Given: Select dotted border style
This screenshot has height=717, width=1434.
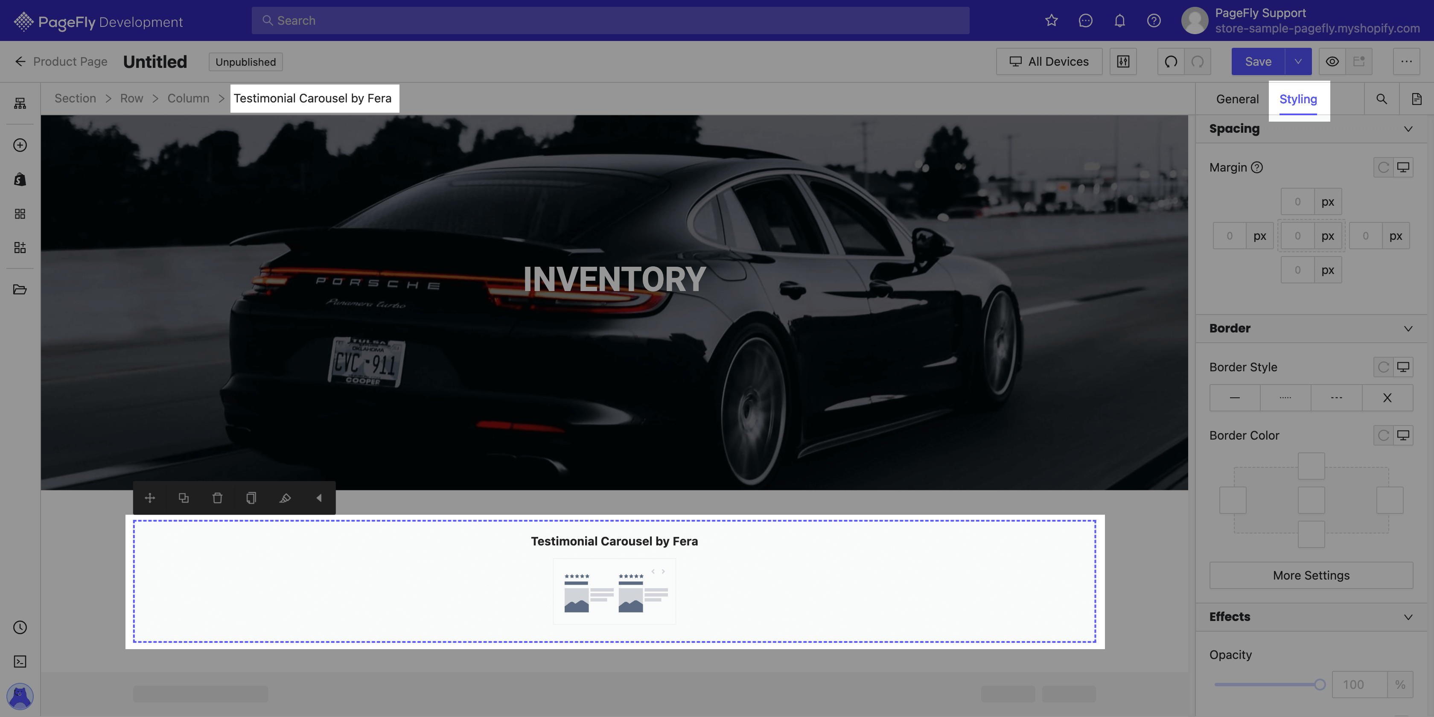Looking at the screenshot, I should [1285, 397].
